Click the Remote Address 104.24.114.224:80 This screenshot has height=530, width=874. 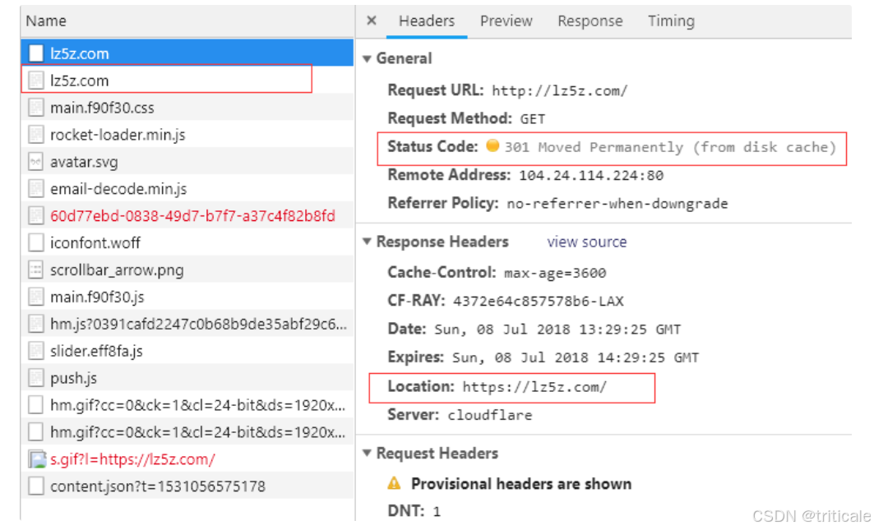point(591,176)
